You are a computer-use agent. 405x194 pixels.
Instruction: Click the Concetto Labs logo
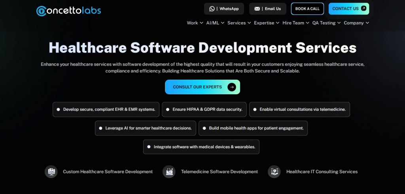tap(68, 11)
